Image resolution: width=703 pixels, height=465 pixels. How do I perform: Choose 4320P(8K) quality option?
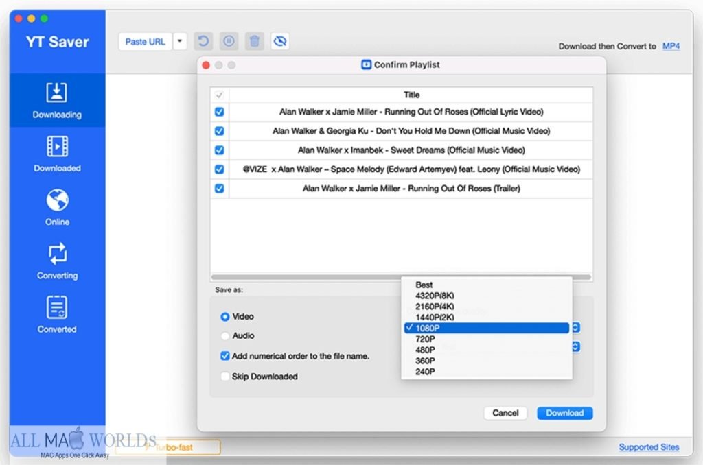pos(487,296)
